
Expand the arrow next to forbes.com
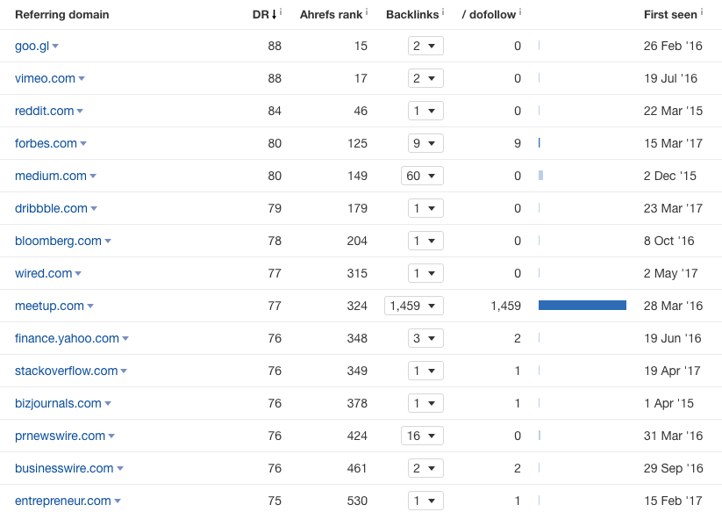point(83,144)
